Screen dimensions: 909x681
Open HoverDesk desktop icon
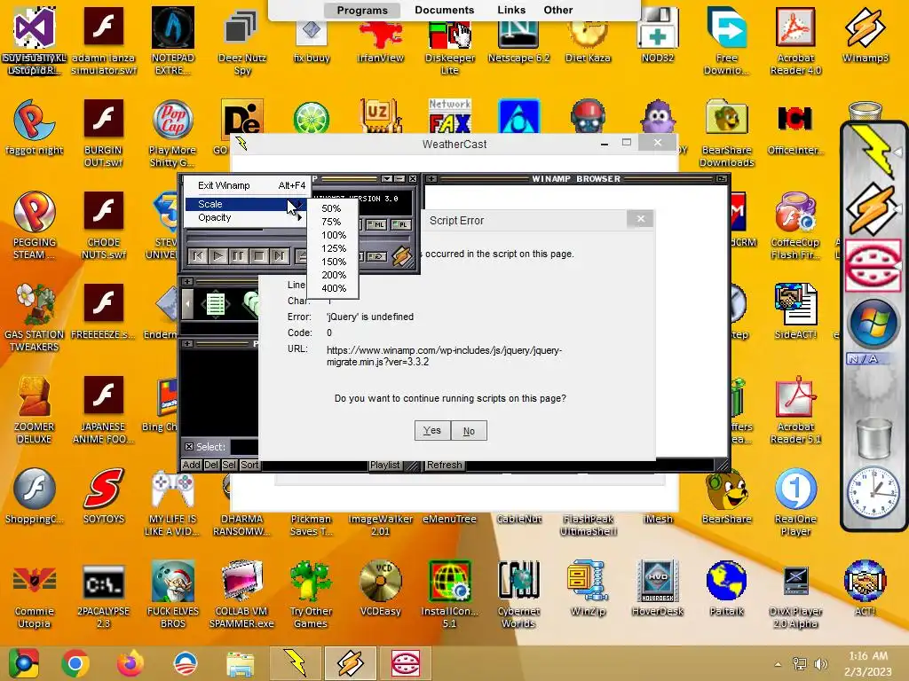point(657,589)
